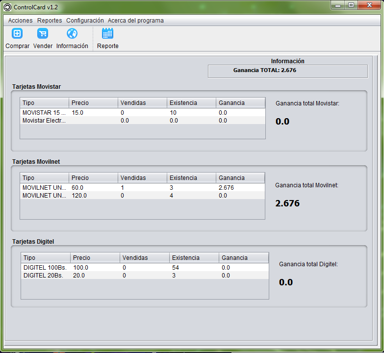Select the Movilnet row priced 120.0
The height and width of the screenshot is (353, 384).
(44, 195)
